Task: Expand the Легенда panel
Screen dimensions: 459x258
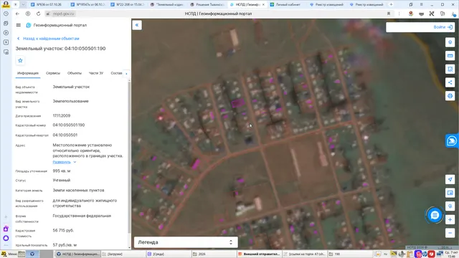Action: 186,242
